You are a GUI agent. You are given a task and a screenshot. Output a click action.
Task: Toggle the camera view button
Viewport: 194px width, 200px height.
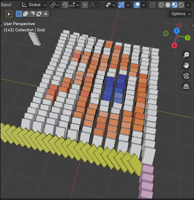[186, 76]
